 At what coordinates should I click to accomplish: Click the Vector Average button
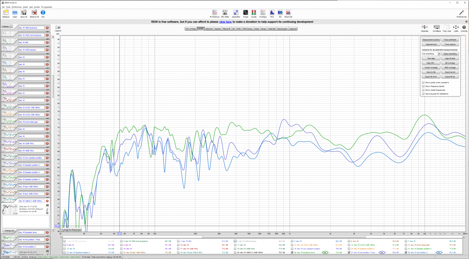[431, 67]
